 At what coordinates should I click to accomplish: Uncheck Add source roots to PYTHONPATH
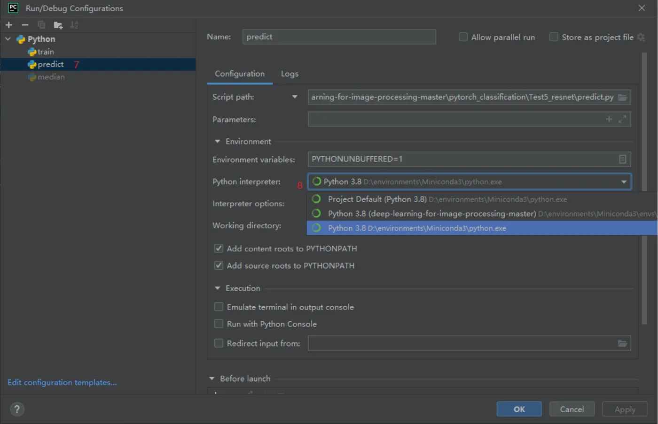coord(219,265)
